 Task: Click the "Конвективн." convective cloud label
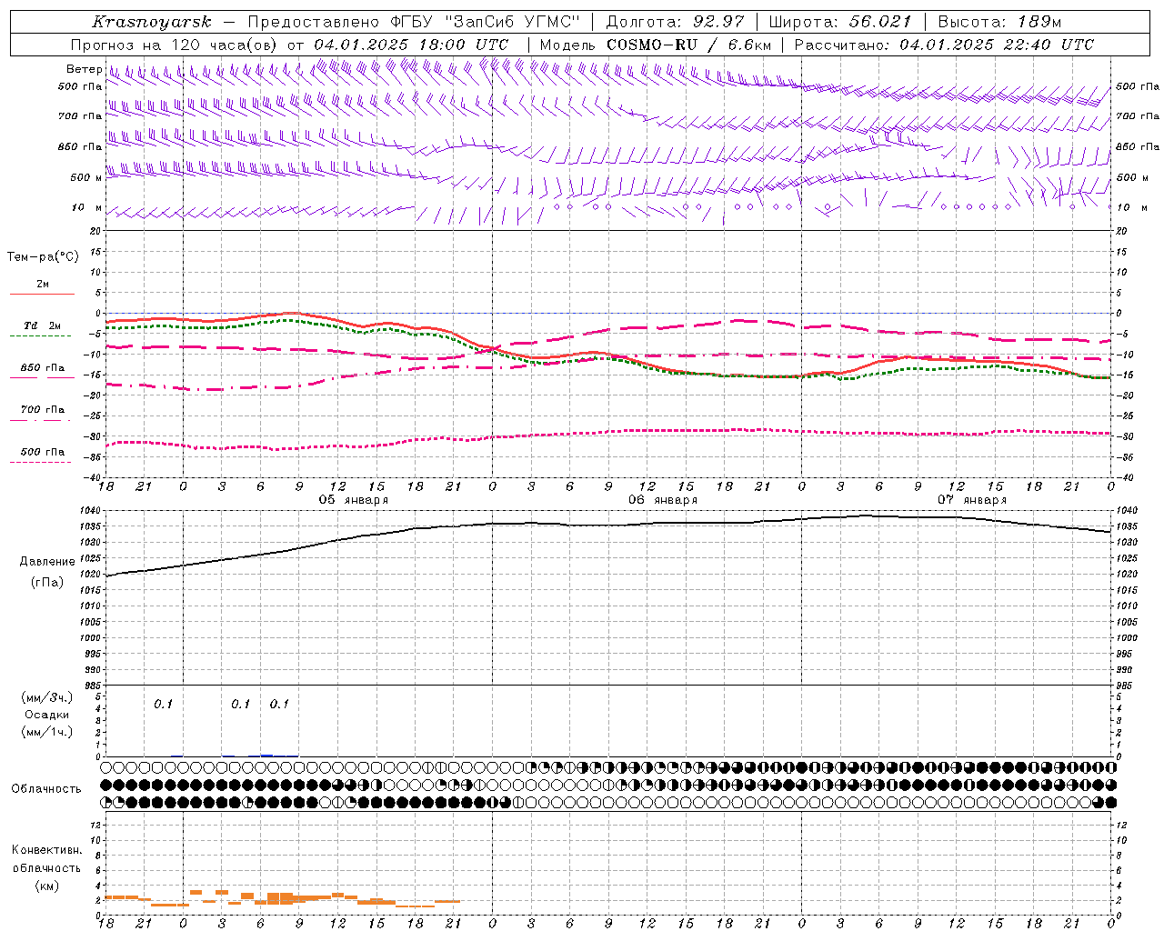pyautogui.click(x=47, y=850)
